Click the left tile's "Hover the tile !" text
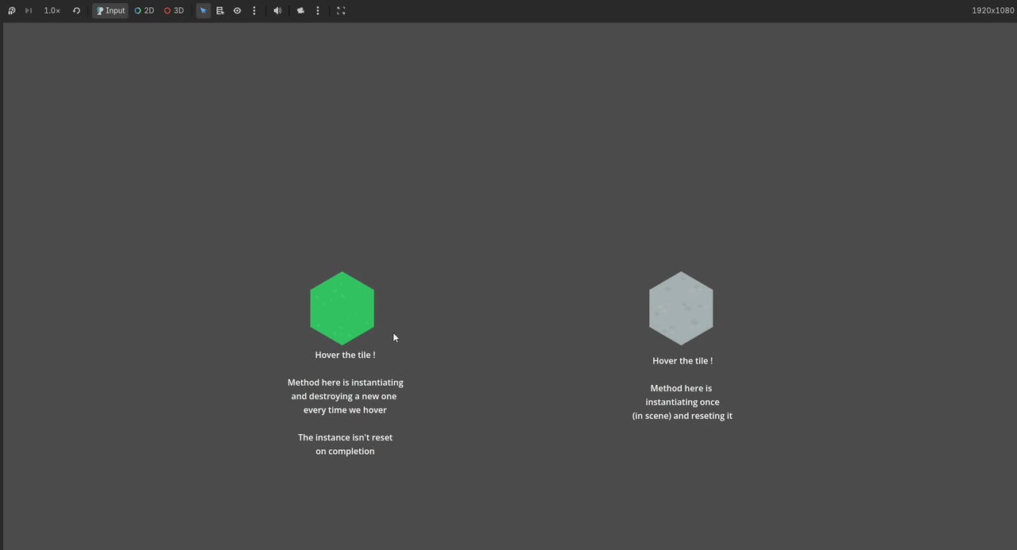 point(345,355)
